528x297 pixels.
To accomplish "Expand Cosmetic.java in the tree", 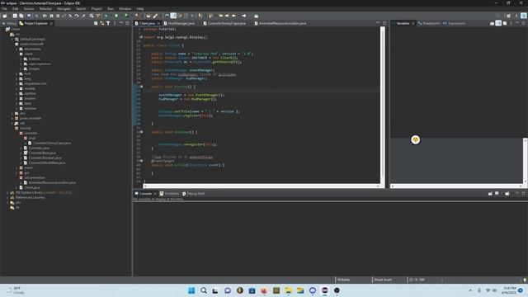I will point(21,148).
